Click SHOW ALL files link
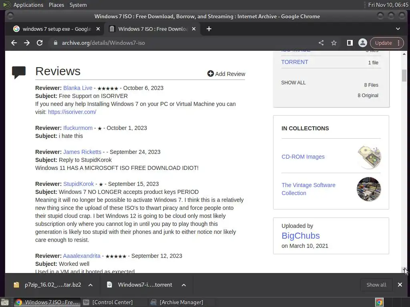The image size is (410, 307). tap(293, 83)
